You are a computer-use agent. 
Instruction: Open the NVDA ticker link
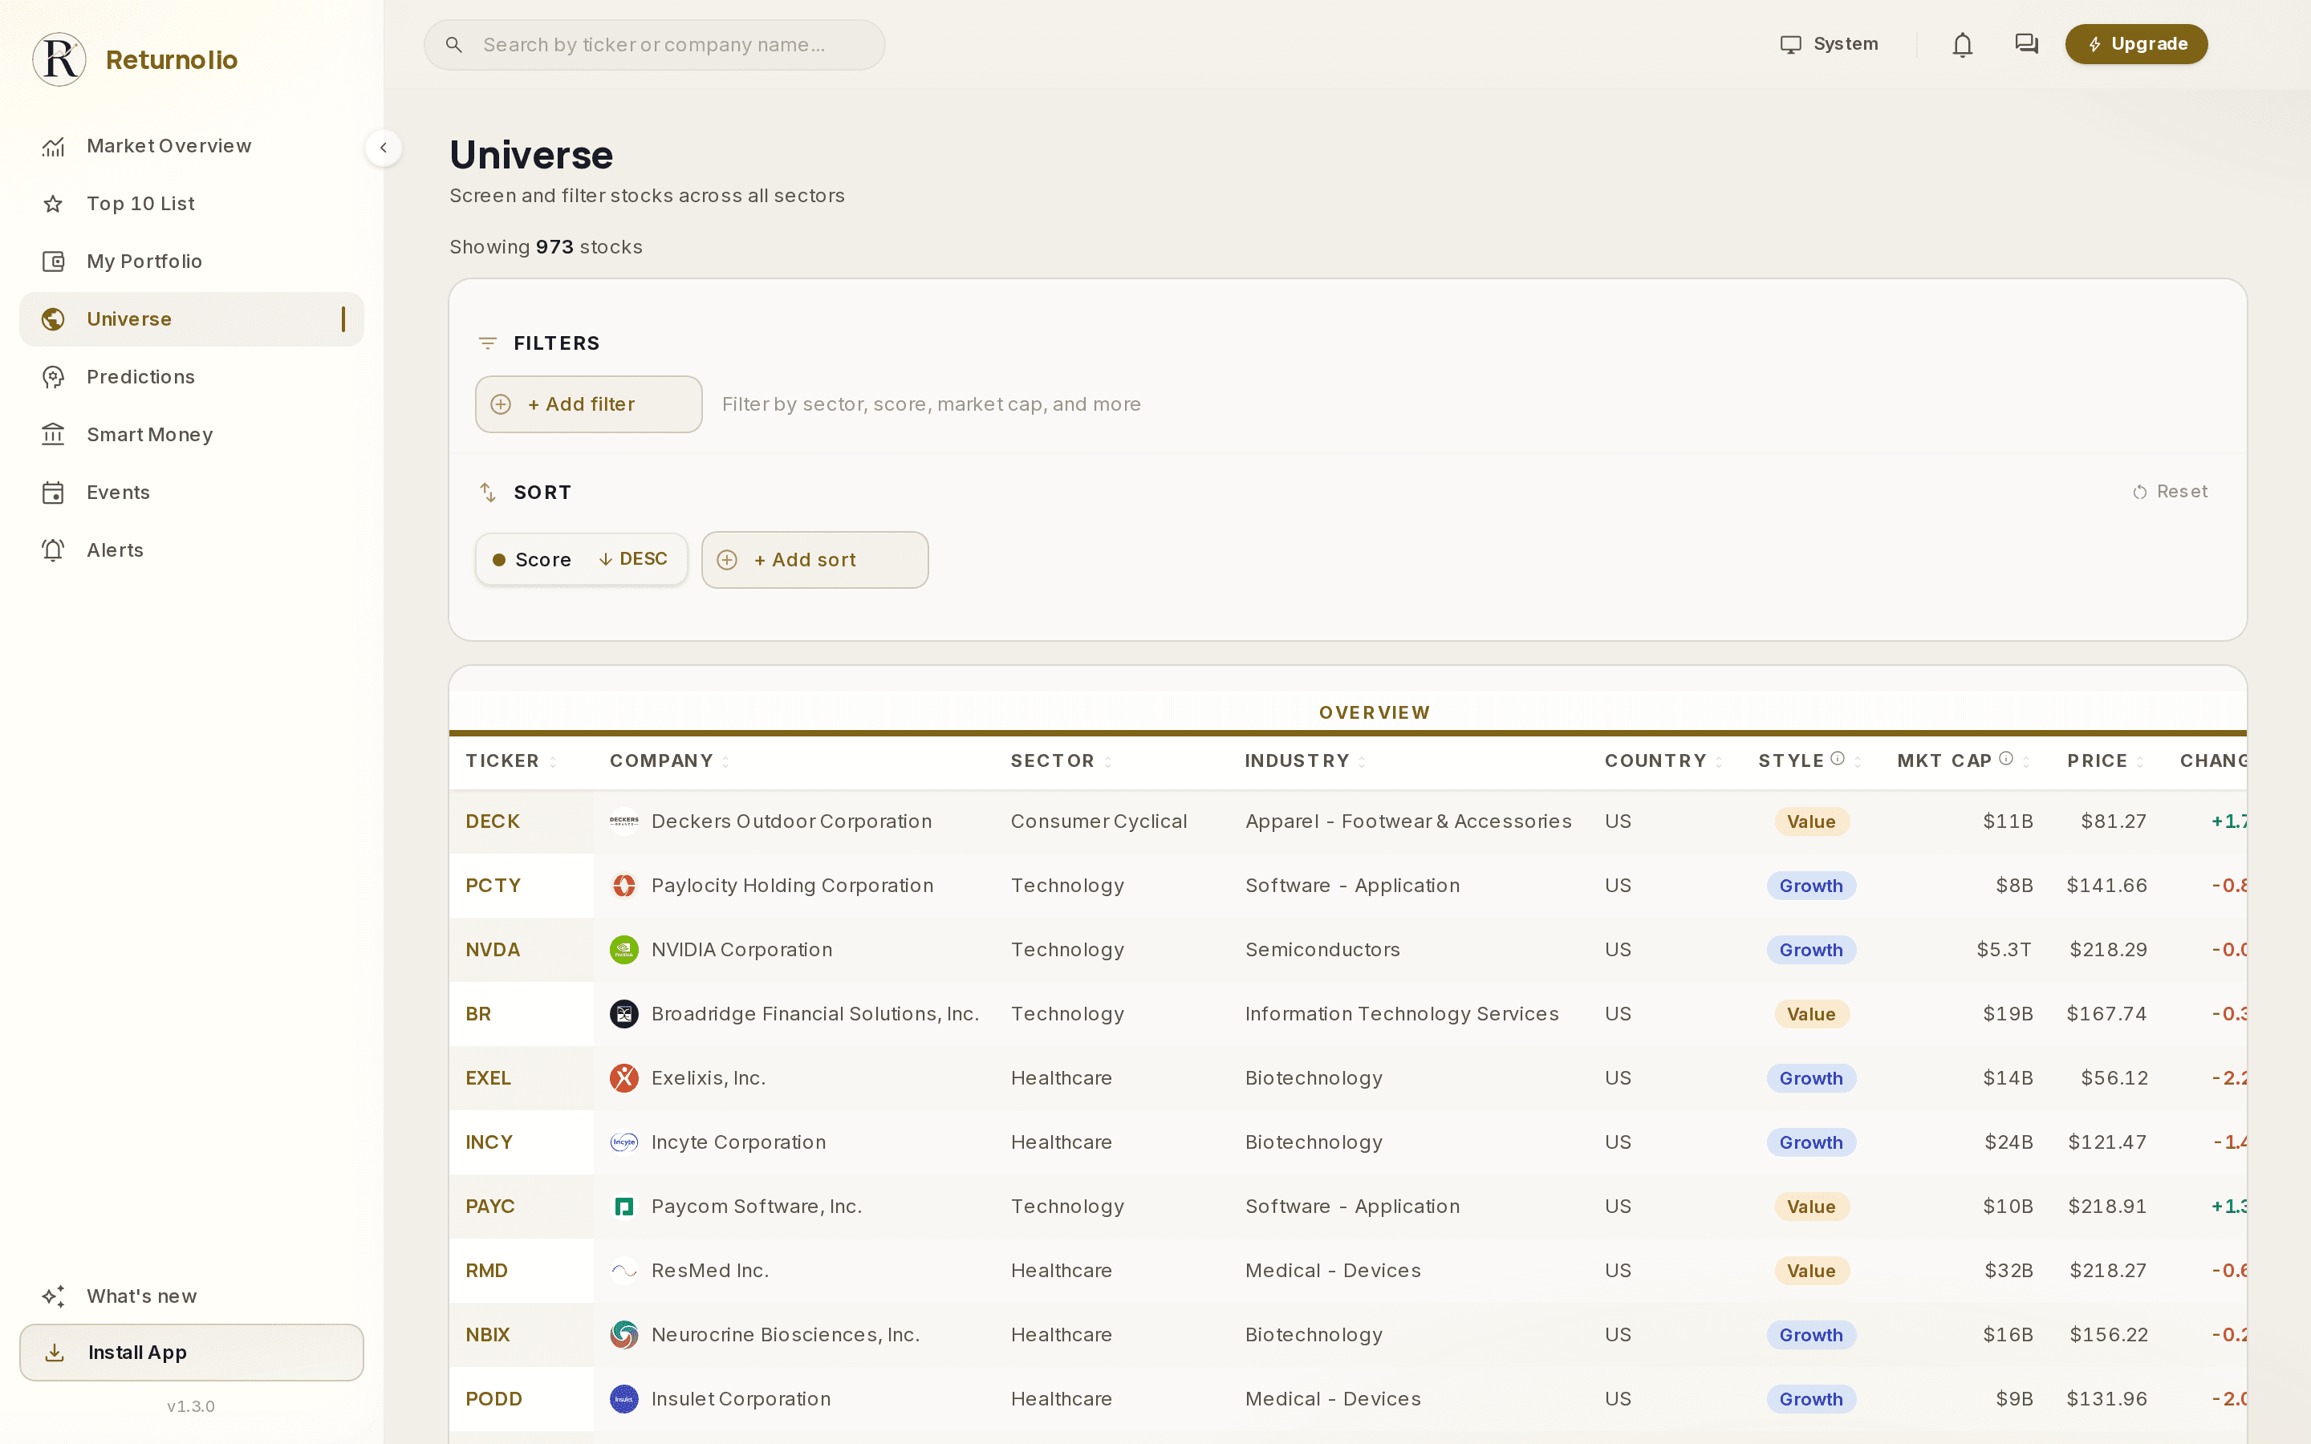[493, 949]
